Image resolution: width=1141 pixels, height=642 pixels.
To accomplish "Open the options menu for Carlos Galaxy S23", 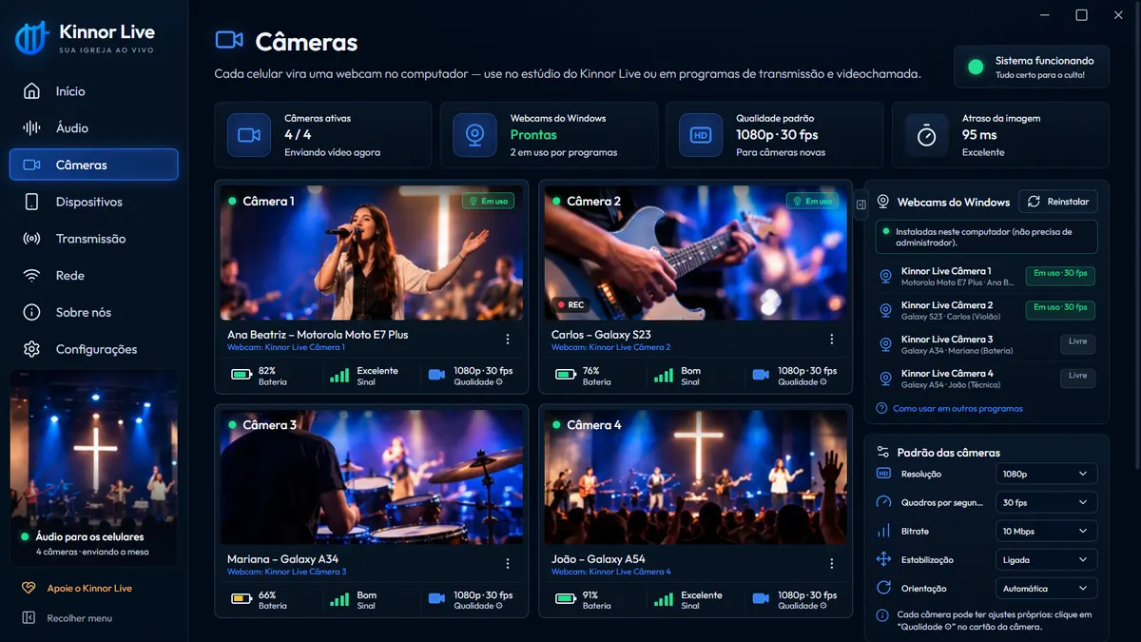I will click(832, 340).
